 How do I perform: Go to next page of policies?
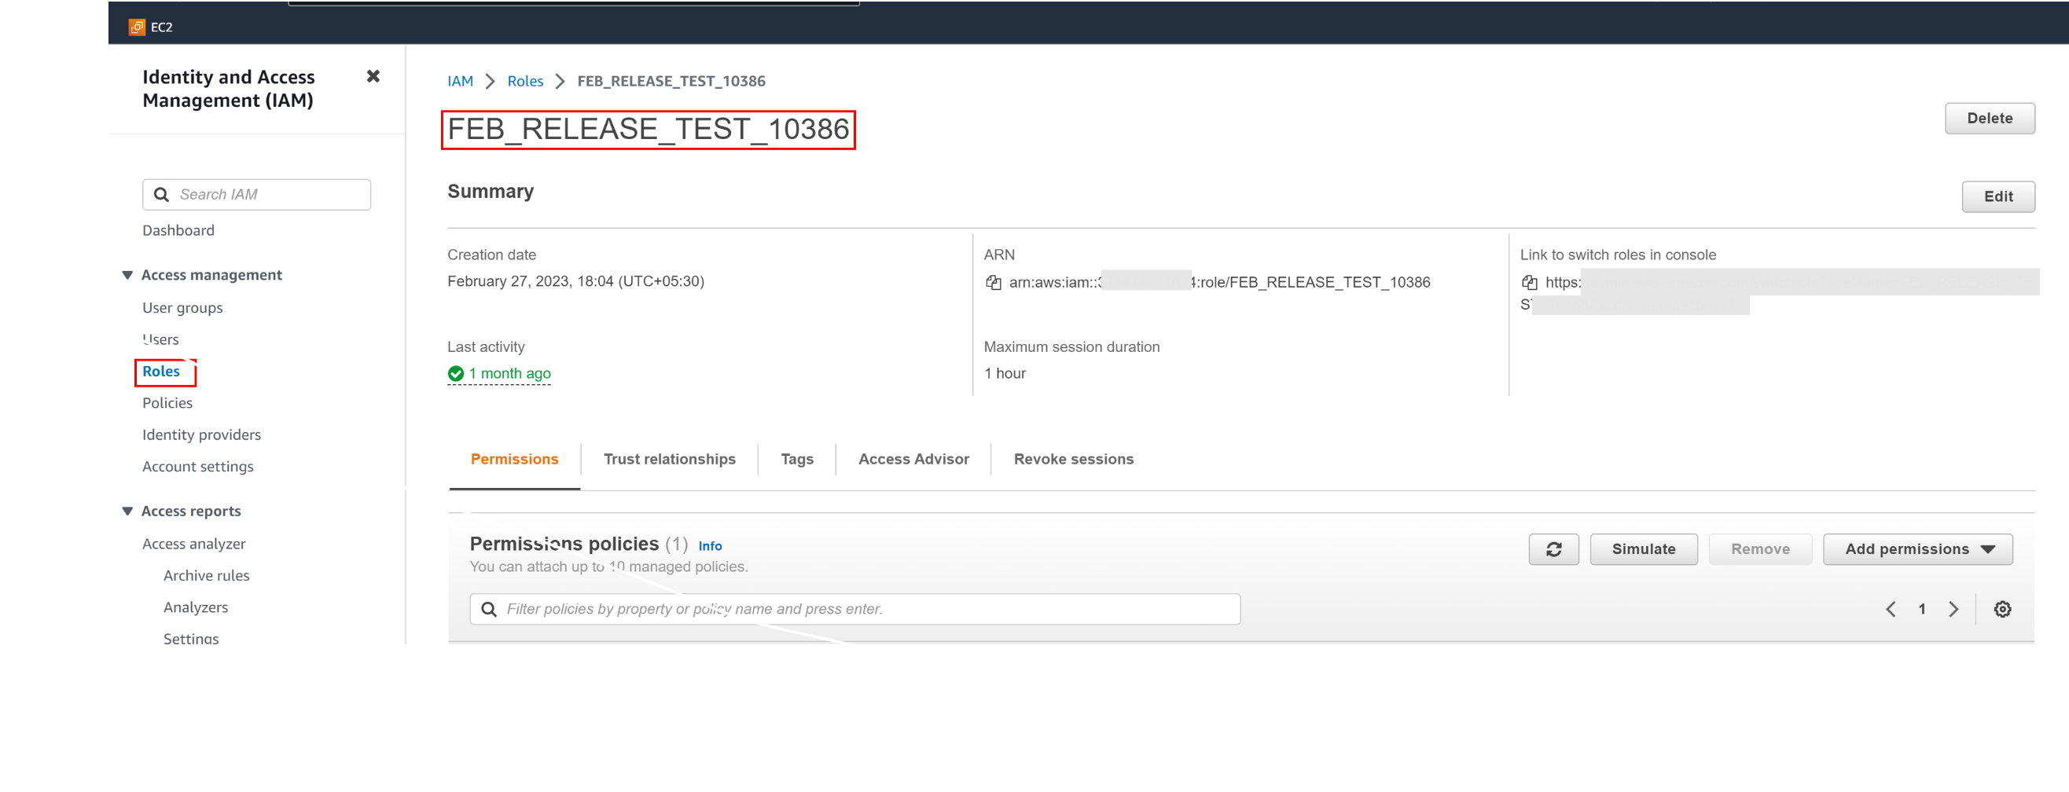coord(1953,609)
